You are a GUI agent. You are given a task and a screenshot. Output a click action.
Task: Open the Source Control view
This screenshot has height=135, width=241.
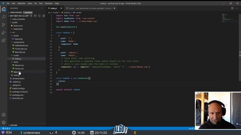[x=3, y=25]
